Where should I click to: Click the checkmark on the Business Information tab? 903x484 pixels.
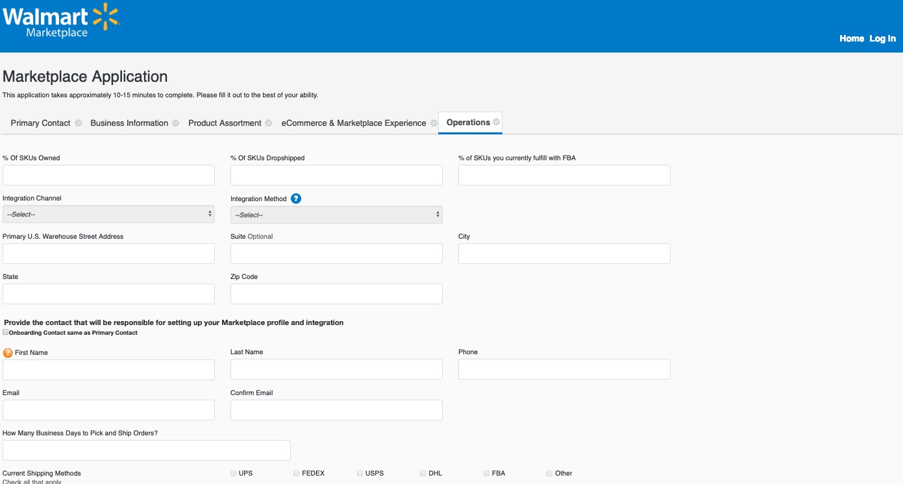pos(177,123)
